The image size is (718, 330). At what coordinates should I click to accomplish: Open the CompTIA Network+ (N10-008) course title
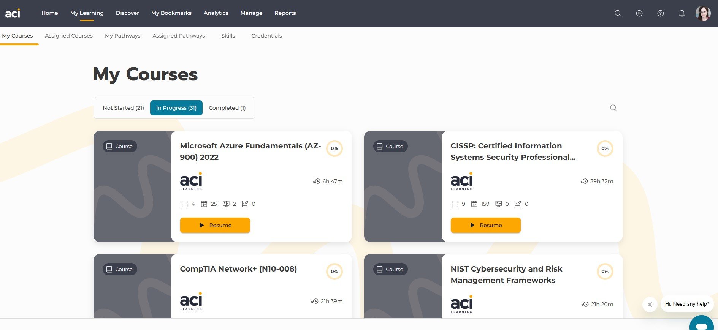238,269
